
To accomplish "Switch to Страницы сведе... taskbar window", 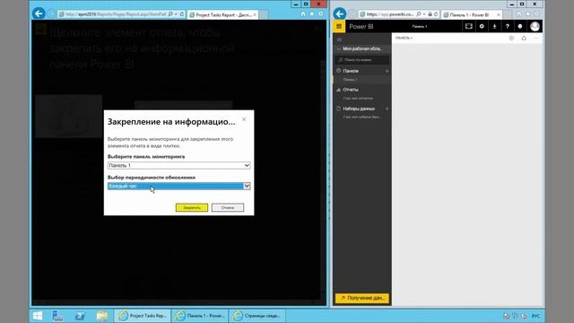I will click(257, 316).
